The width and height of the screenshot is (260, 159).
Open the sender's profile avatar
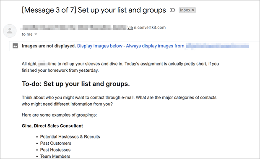pos(10,31)
